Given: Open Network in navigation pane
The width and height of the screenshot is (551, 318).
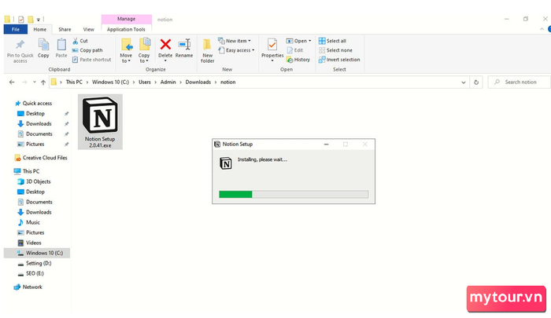Looking at the screenshot, I should click(x=32, y=287).
